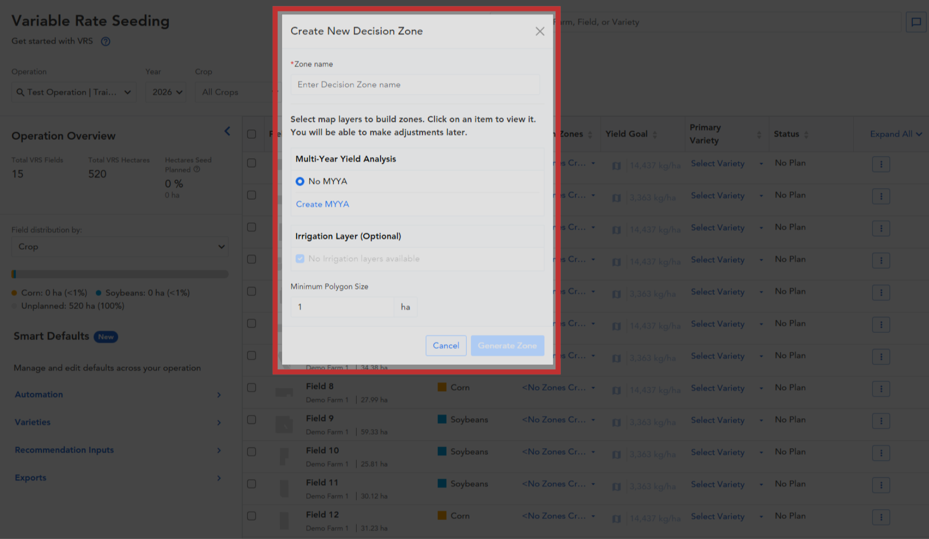The image size is (929, 539).
Task: Click the Varieties row chevron arrow
Action: pos(219,423)
